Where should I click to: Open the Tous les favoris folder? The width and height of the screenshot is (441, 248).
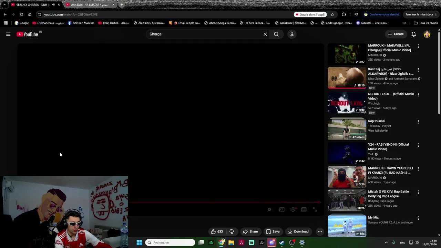(426, 23)
